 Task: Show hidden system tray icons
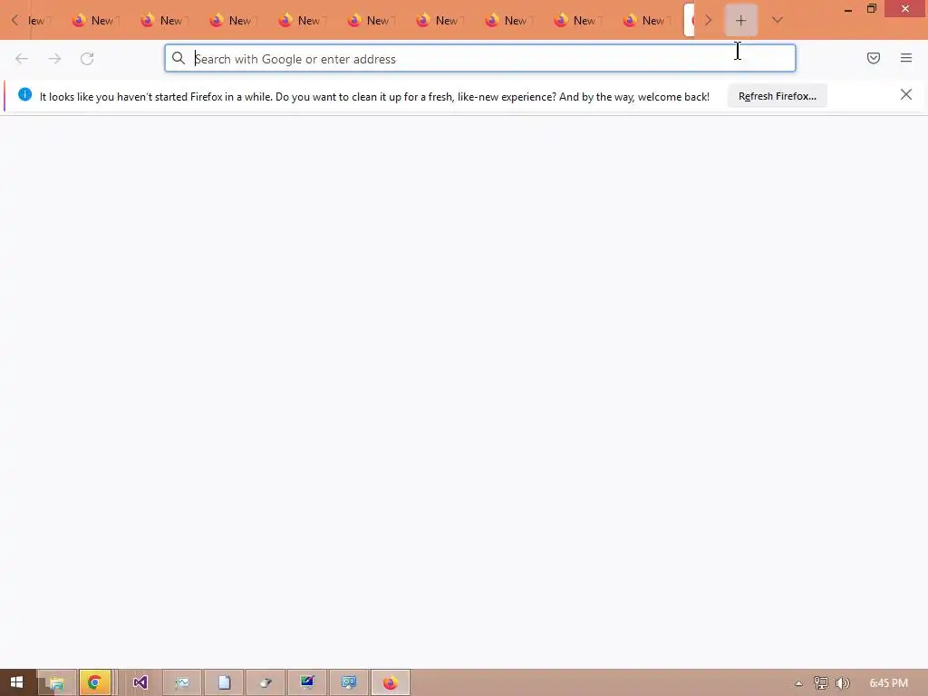coord(798,683)
